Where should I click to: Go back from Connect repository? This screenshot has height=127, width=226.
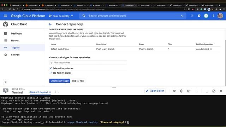pyautogui.click(x=50, y=24)
